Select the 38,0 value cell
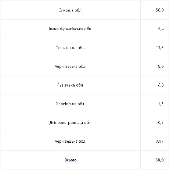The height and width of the screenshot is (170, 169). 154,10
